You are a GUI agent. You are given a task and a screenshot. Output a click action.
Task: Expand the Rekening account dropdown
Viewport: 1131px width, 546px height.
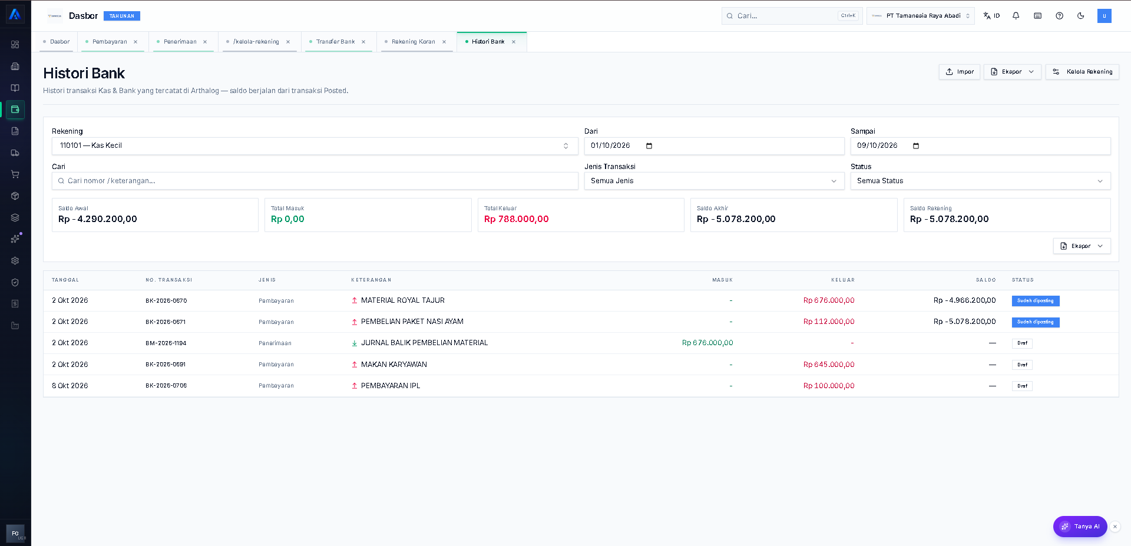(x=315, y=146)
